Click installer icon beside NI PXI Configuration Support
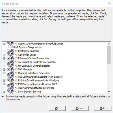Viewport: 113px width, 113px height. (x=12, y=77)
